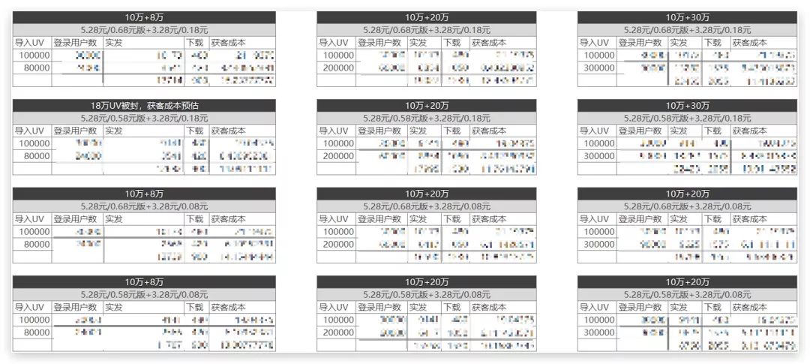Screen dimensions: 810x364
Task: Click 10万+30万 title above the 0.58元版/0.18元 subtitle
Action: coord(687,105)
